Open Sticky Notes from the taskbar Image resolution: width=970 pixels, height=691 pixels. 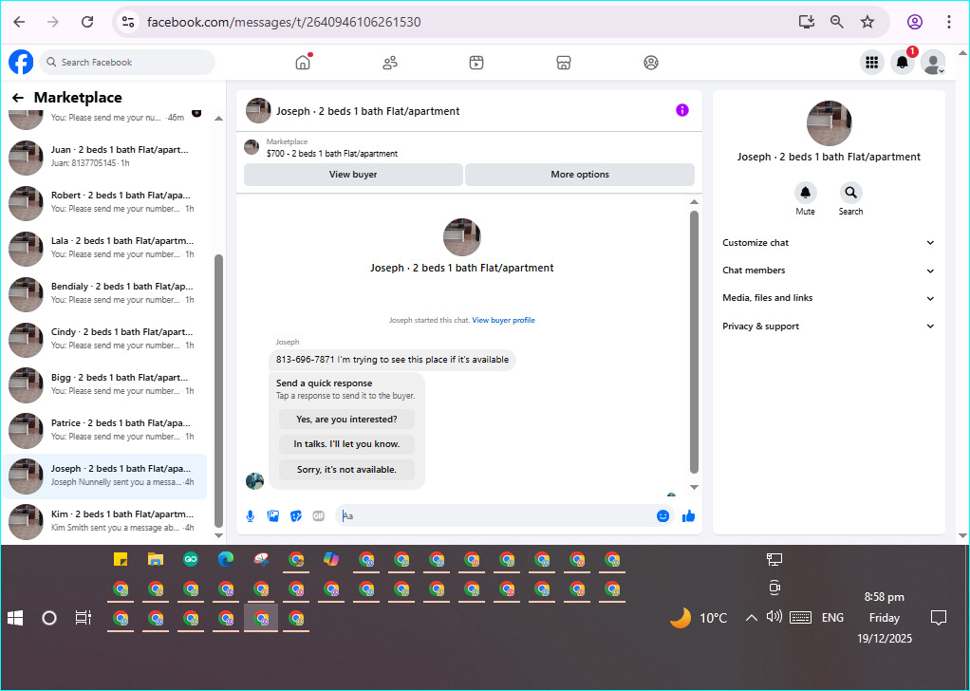click(x=121, y=560)
